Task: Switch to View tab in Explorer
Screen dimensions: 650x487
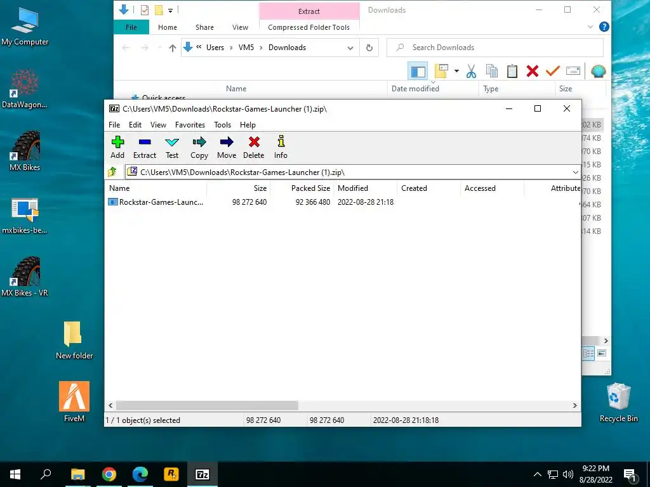Action: [x=240, y=27]
